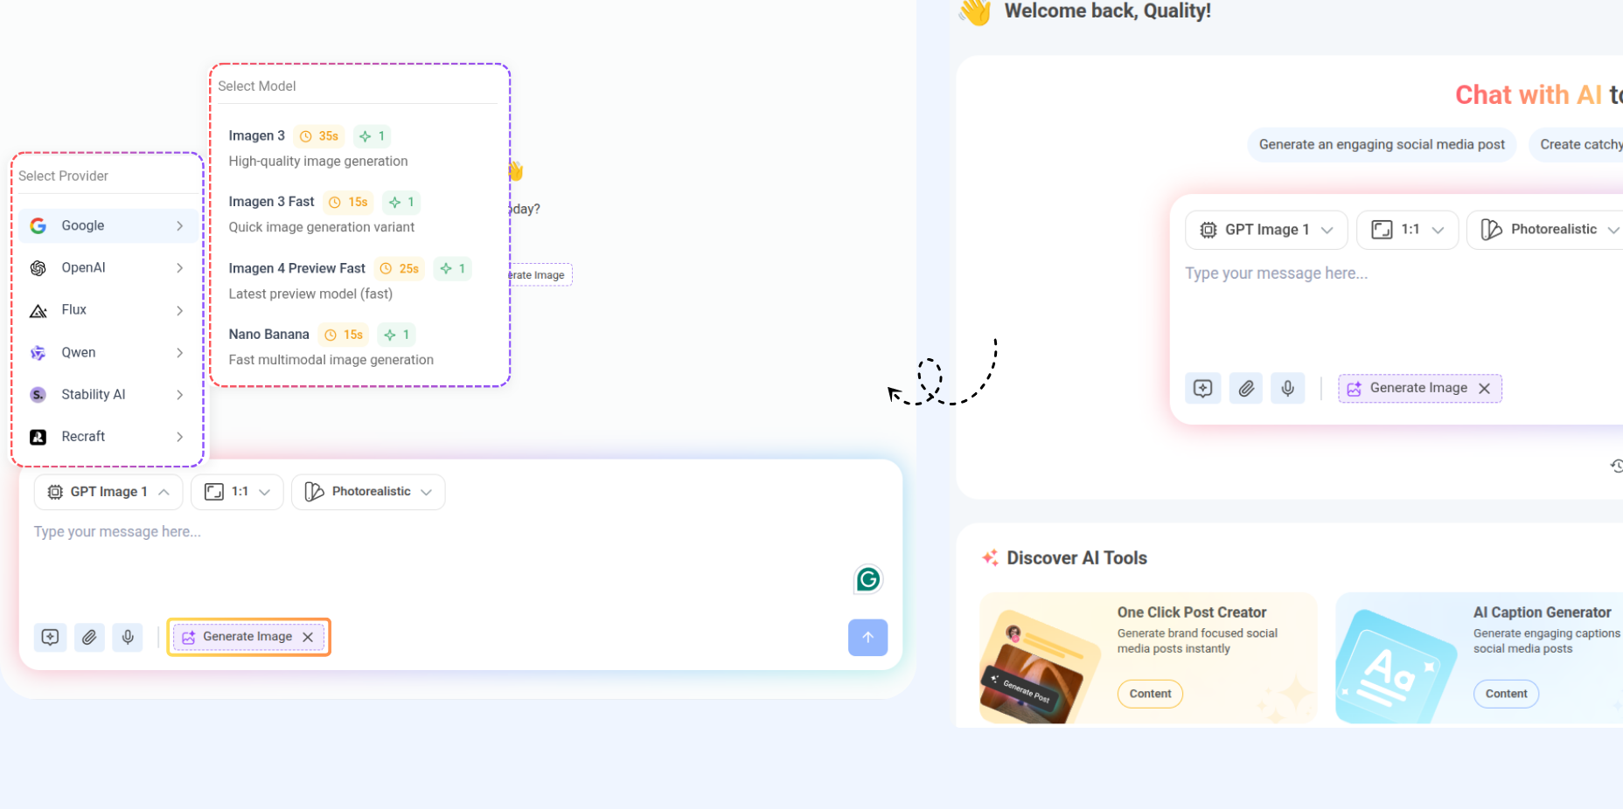This screenshot has width=1623, height=809.
Task: Click the paperclip icon in the Welcome back panel
Action: tap(1246, 388)
